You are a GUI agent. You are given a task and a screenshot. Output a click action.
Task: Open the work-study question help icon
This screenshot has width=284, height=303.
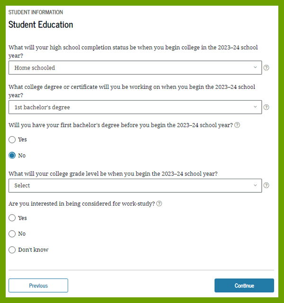pyautogui.click(x=159, y=203)
